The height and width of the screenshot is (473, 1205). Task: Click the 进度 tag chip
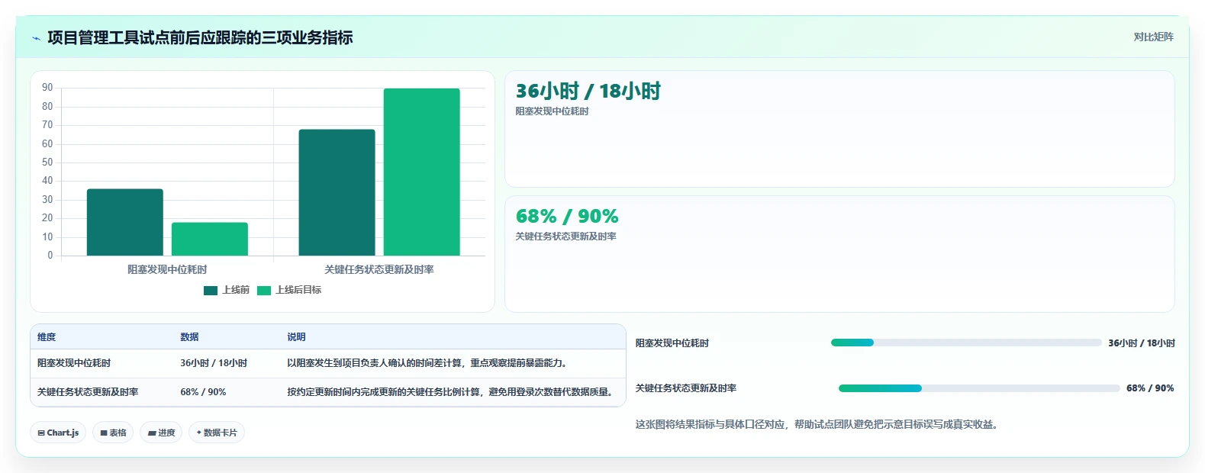(x=161, y=433)
